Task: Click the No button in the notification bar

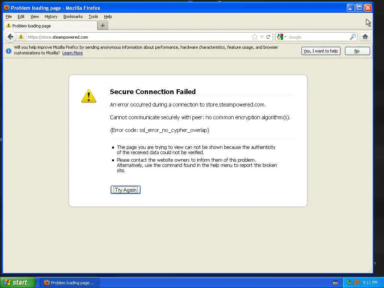Action: point(357,51)
